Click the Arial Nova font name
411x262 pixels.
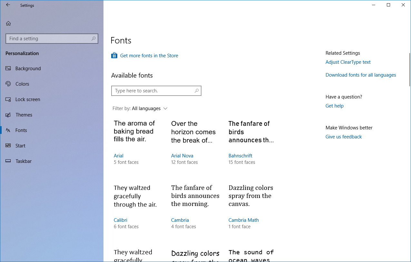182,156
